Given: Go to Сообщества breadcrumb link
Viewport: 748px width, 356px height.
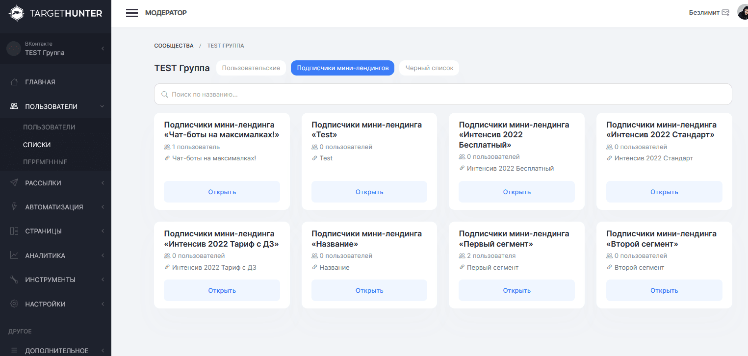Looking at the screenshot, I should coord(174,46).
